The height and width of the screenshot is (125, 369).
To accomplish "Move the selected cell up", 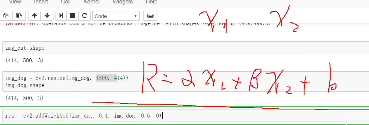I will click(x=34, y=16).
